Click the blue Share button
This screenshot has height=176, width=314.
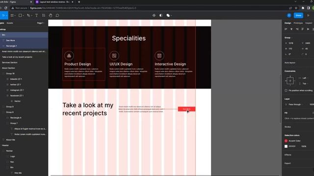pos(298,15)
